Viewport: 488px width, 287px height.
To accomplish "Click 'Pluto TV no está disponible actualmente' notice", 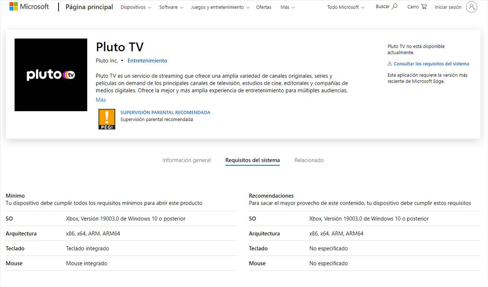I will click(416, 49).
